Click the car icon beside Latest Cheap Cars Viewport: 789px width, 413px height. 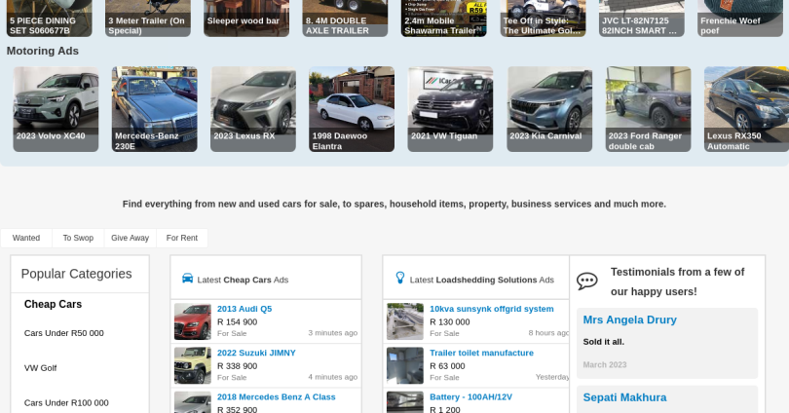point(187,279)
